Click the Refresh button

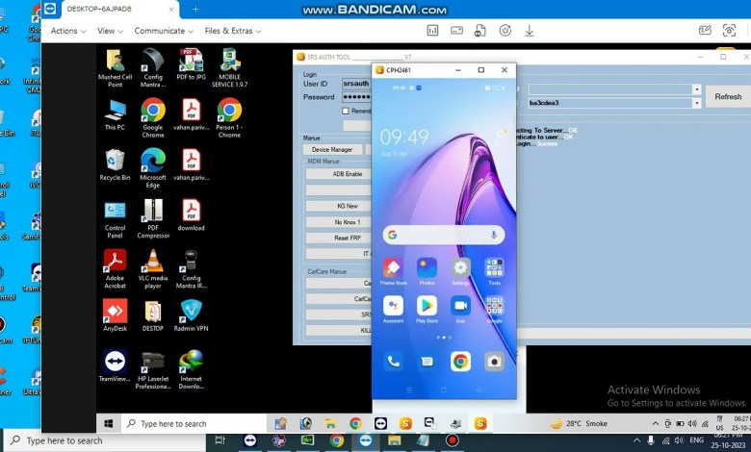pyautogui.click(x=727, y=96)
